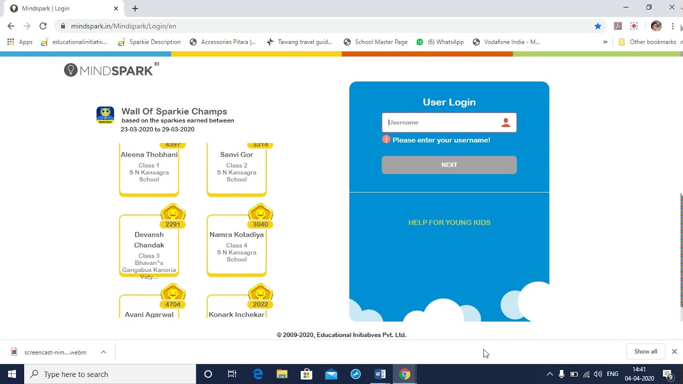This screenshot has height=384, width=683.
Task: Click smiley badge above Konark Inchekar
Action: click(260, 293)
